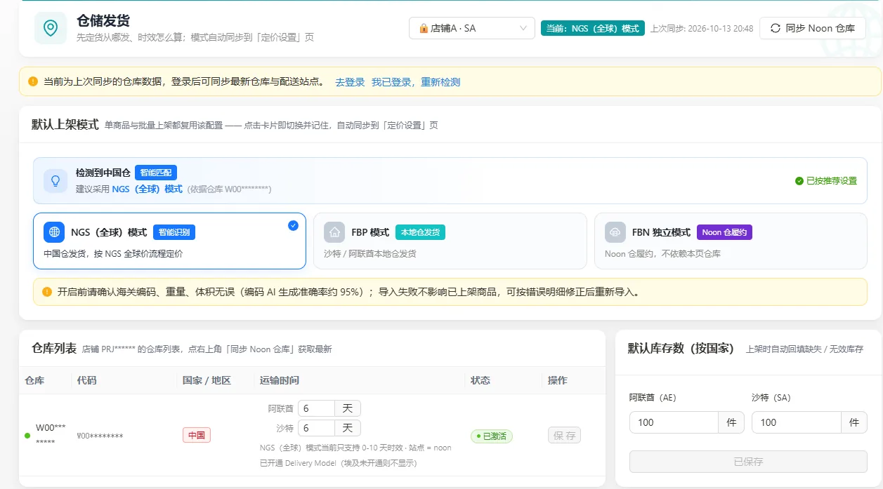
Task: Select the NGS（全球）模式 card
Action: coord(169,241)
